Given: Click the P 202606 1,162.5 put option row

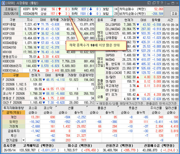Looking at the screenshot, I should point(48,89).
